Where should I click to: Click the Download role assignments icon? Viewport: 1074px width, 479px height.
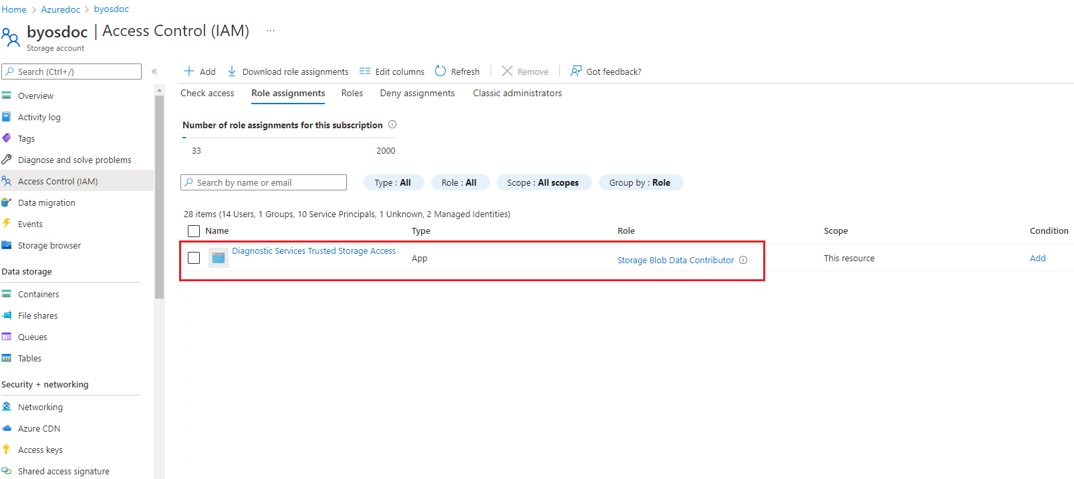[232, 71]
